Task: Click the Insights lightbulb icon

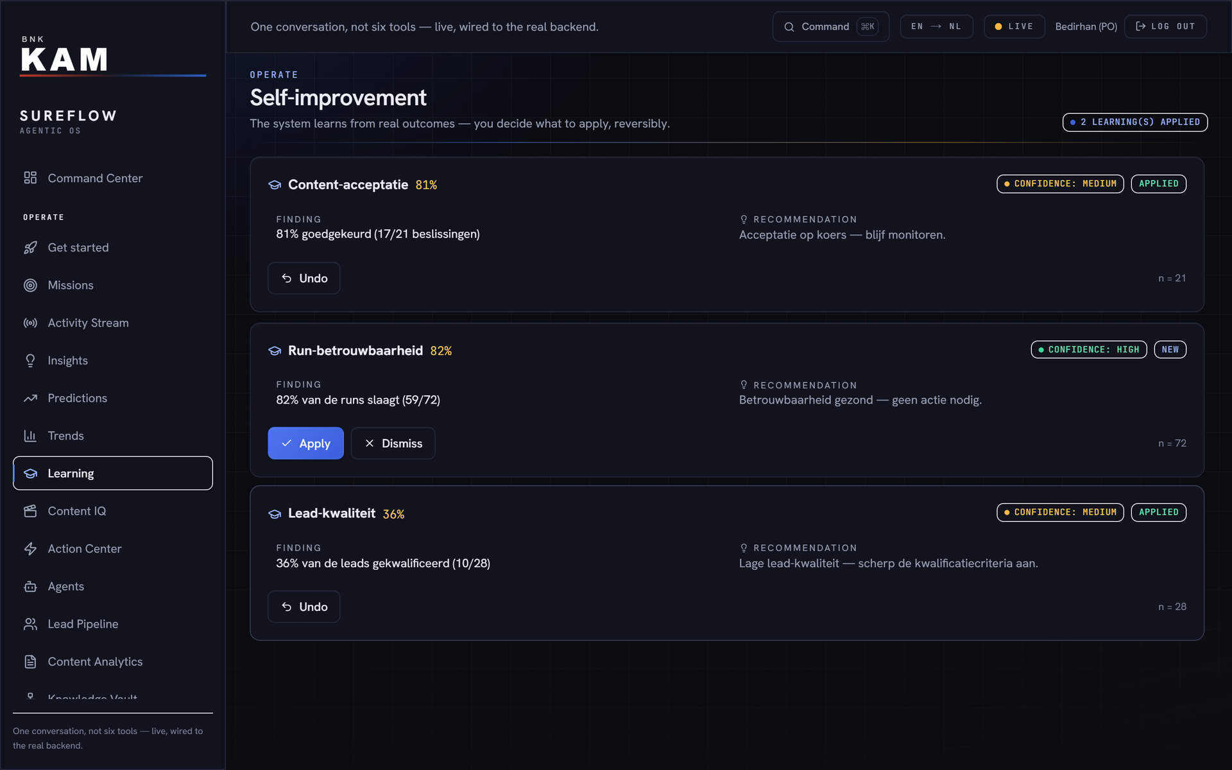Action: click(x=30, y=361)
